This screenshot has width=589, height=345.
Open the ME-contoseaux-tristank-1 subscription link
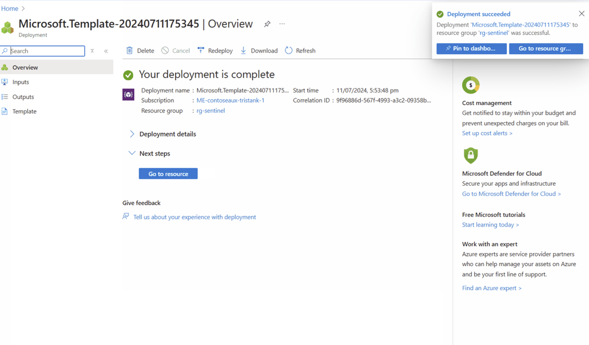tap(231, 100)
